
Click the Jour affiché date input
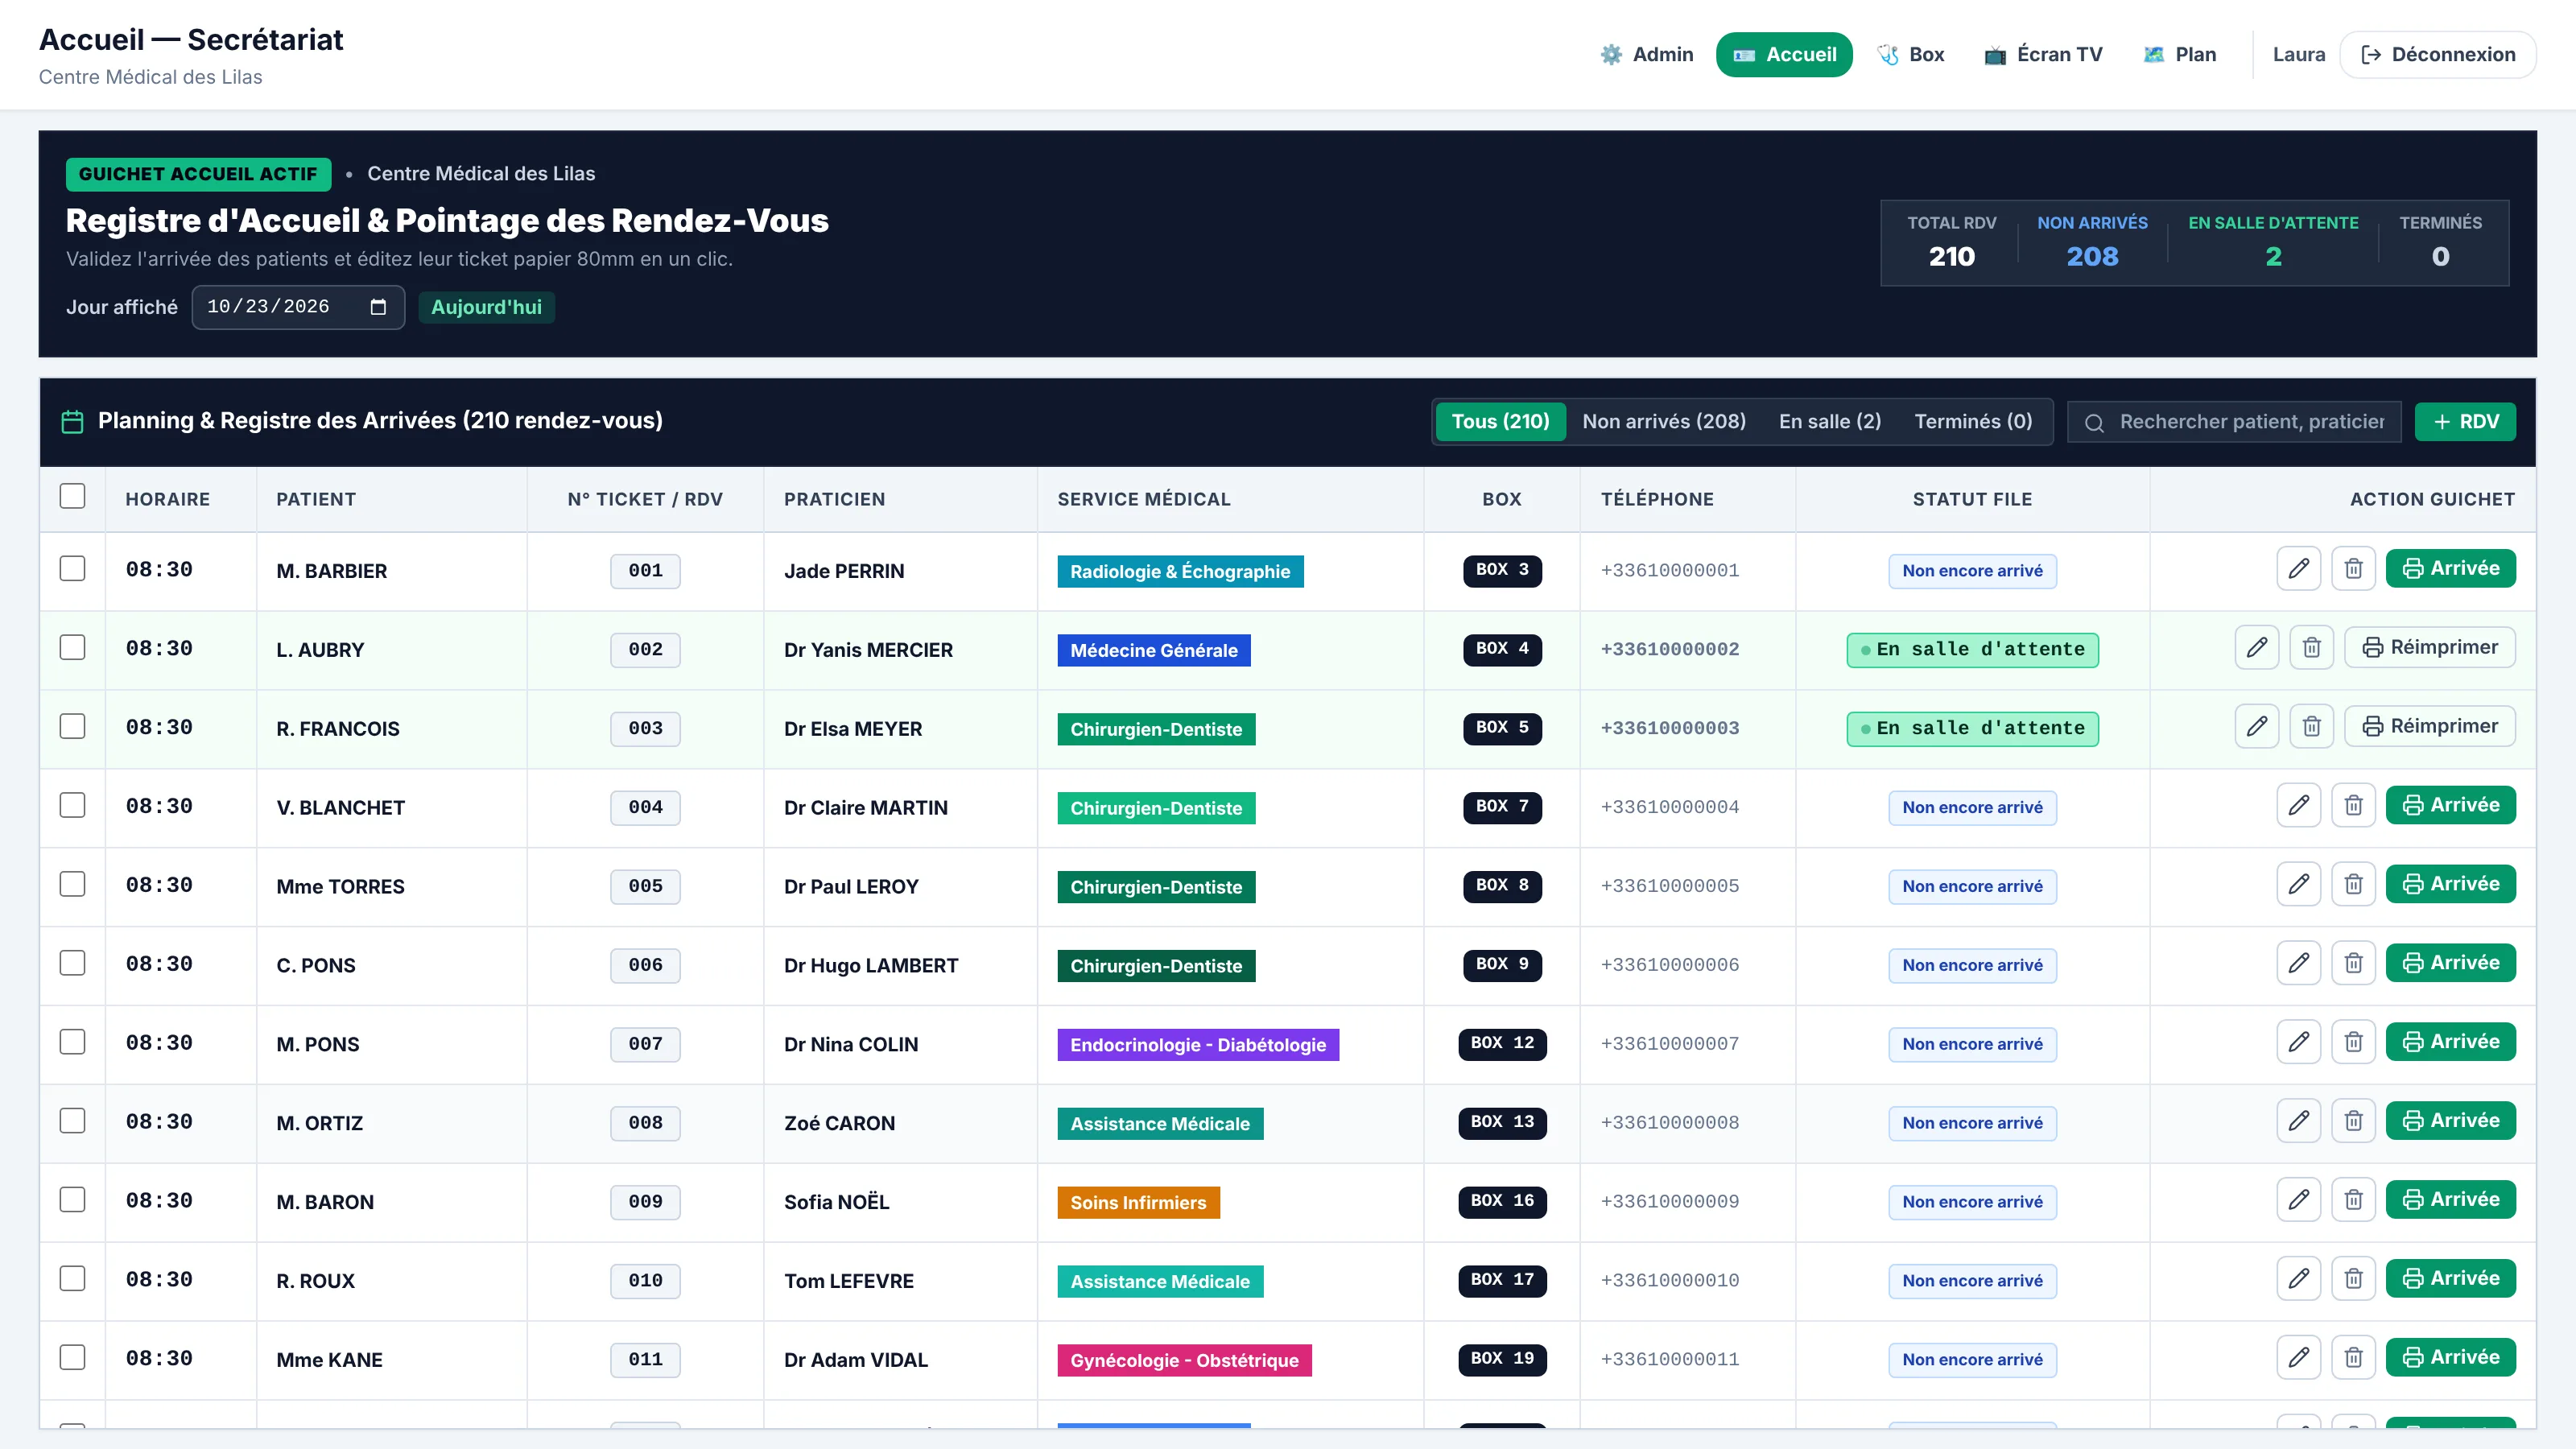[298, 307]
